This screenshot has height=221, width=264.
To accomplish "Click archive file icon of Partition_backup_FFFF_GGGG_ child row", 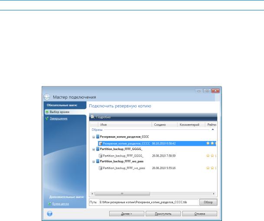I will pyautogui.click(x=101, y=156).
